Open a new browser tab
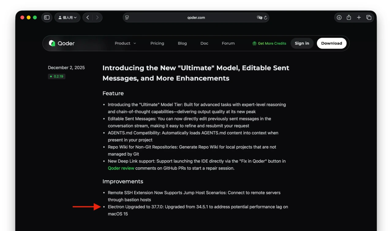 click(359, 18)
